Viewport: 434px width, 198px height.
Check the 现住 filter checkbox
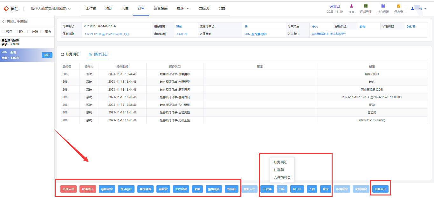click(x=16, y=32)
